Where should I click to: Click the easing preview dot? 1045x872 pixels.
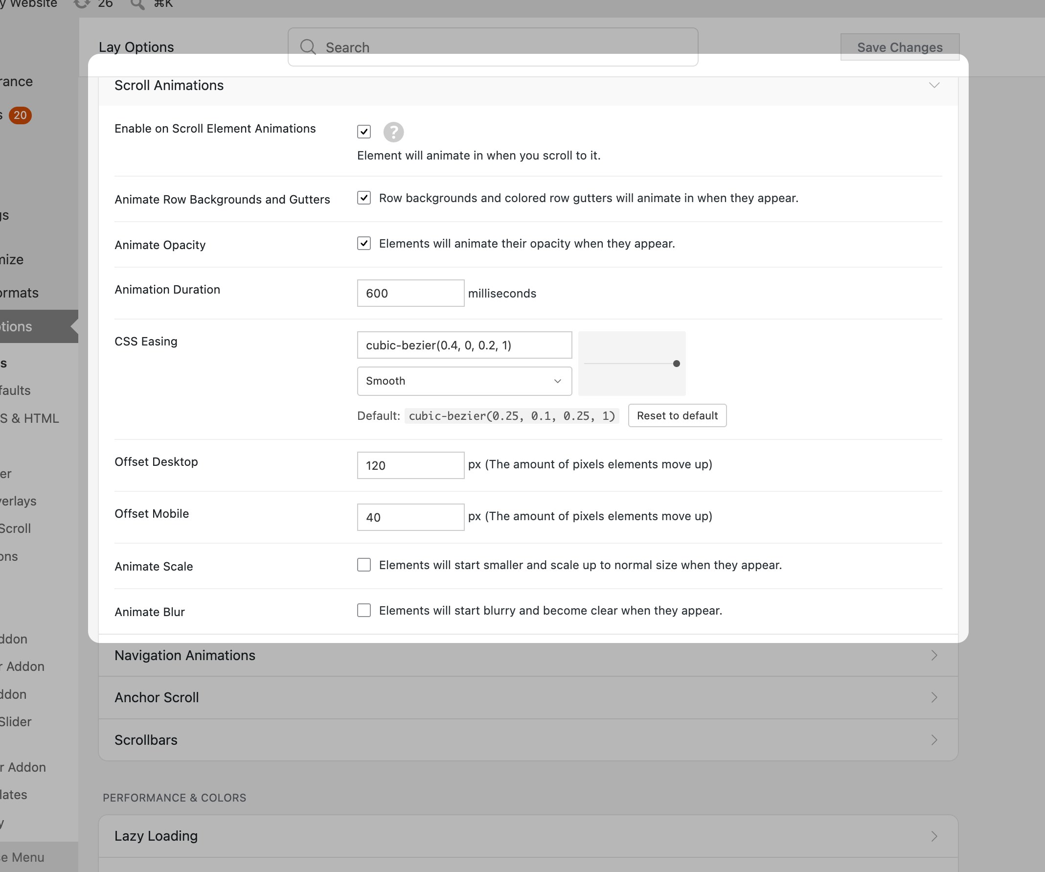tap(676, 364)
